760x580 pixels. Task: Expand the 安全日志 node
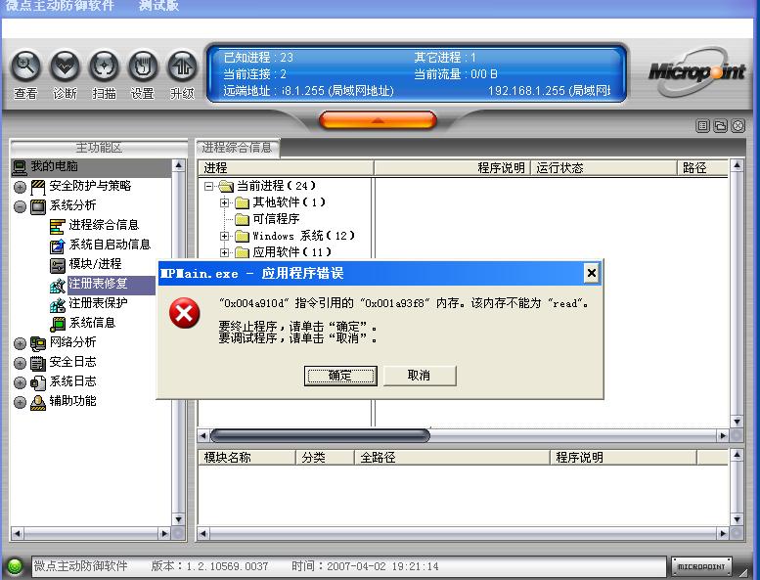20,363
